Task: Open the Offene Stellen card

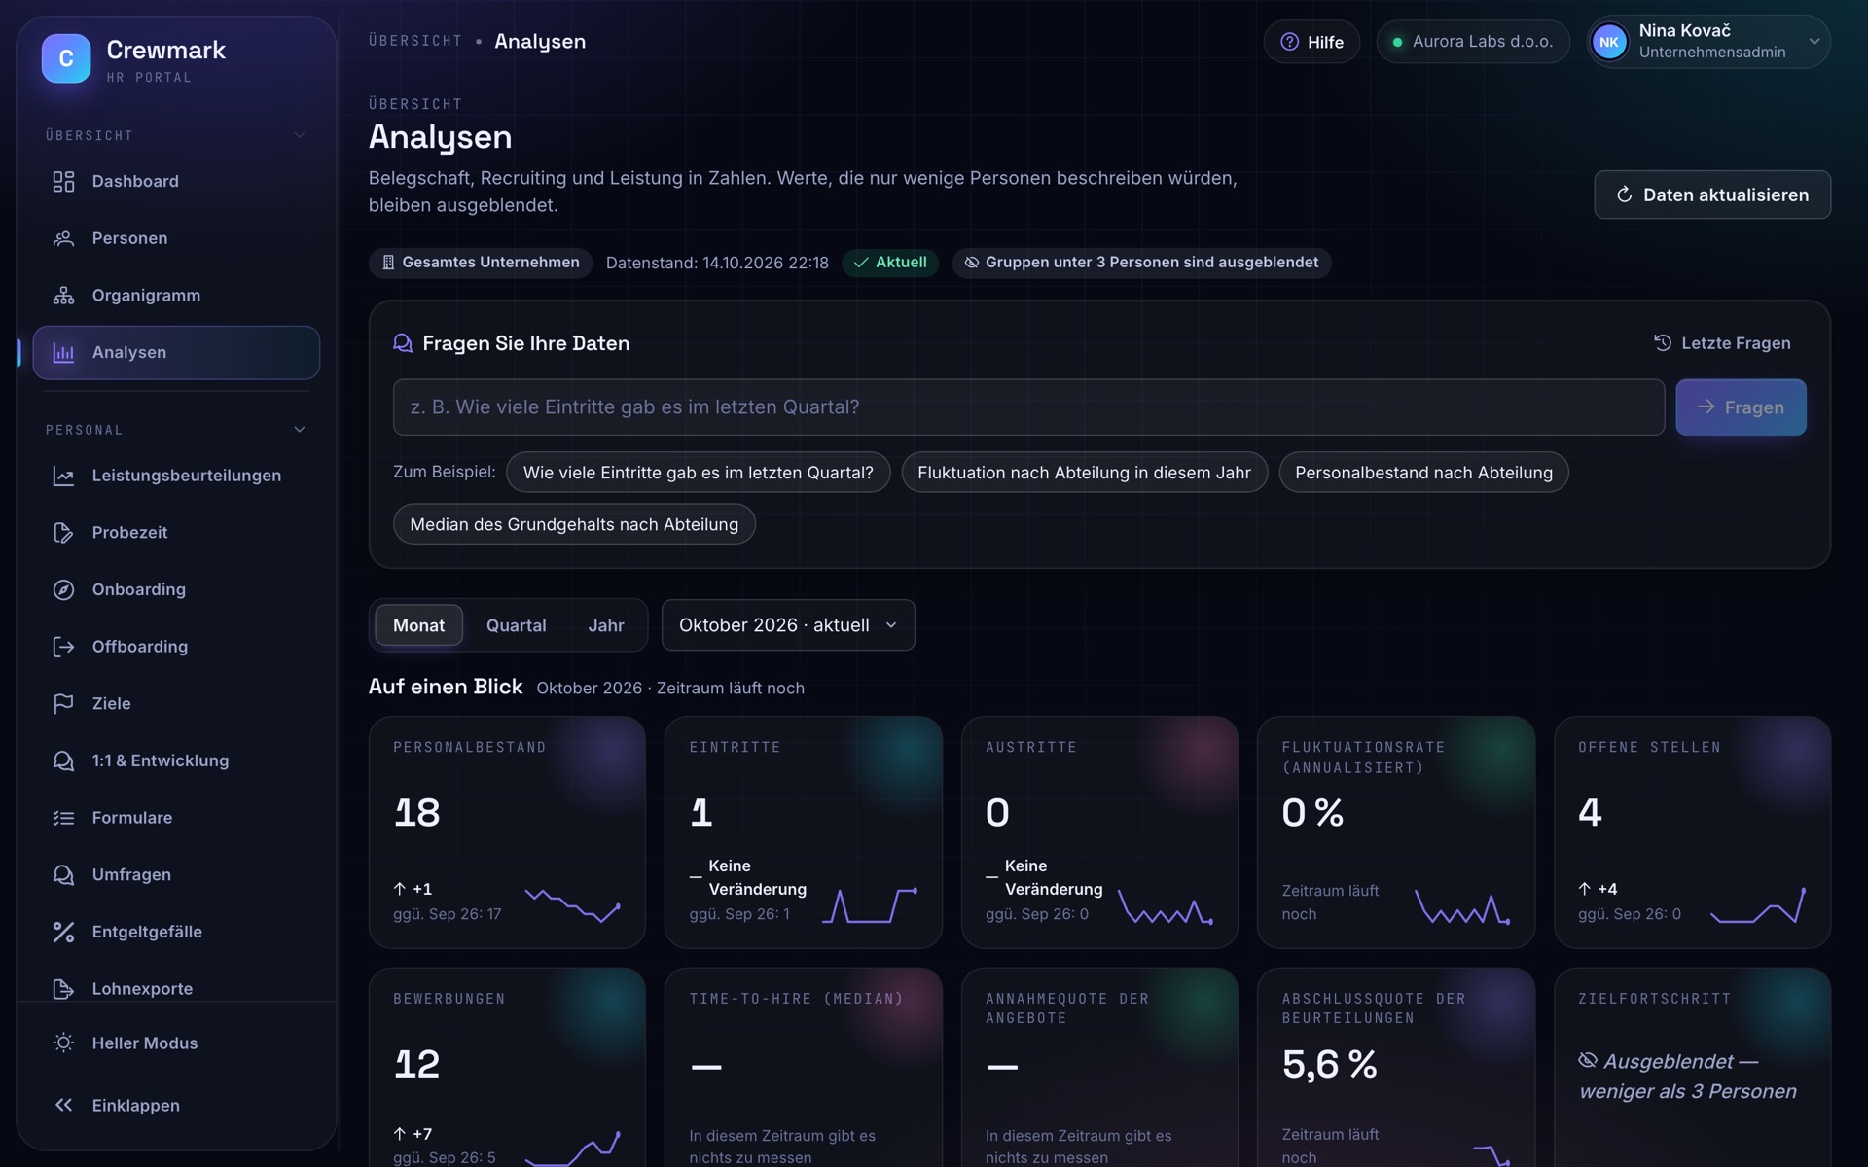Action: click(1692, 832)
